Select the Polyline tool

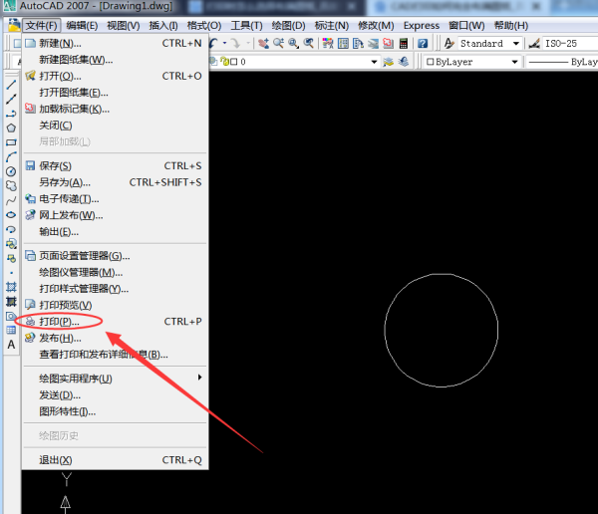pos(11,114)
